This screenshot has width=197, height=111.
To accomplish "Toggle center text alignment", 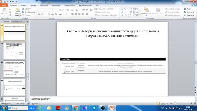I will click(76, 14).
